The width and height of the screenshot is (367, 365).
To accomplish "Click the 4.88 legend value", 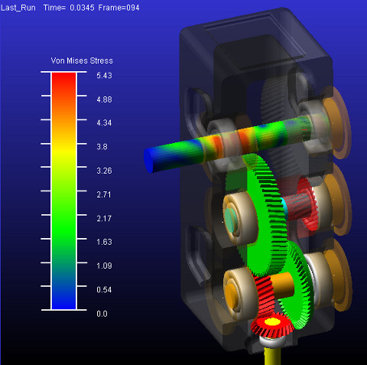I will coord(104,99).
